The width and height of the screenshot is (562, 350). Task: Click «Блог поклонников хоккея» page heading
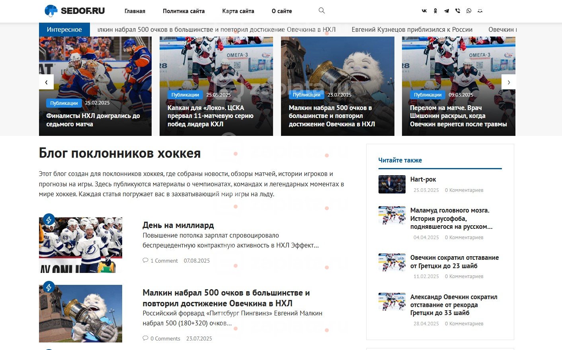pyautogui.click(x=120, y=153)
